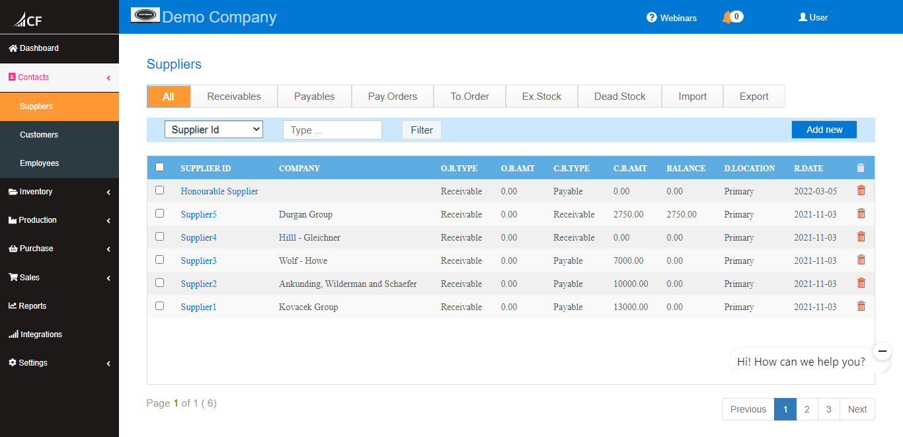Check the box for Supplier3 row
This screenshot has height=437, width=903.
click(159, 260)
